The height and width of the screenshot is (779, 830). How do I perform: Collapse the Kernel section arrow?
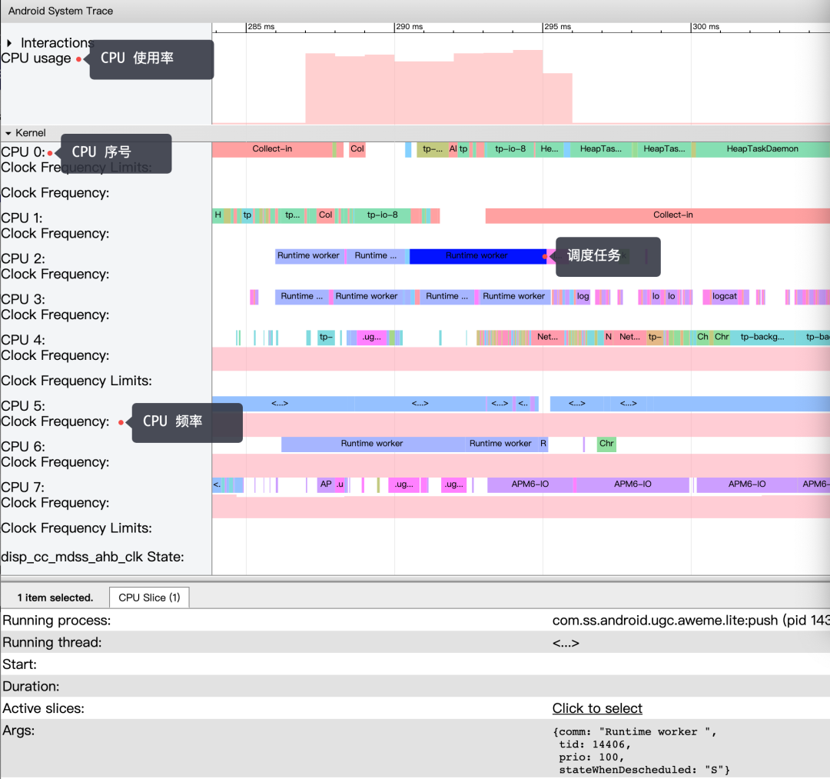(8, 133)
